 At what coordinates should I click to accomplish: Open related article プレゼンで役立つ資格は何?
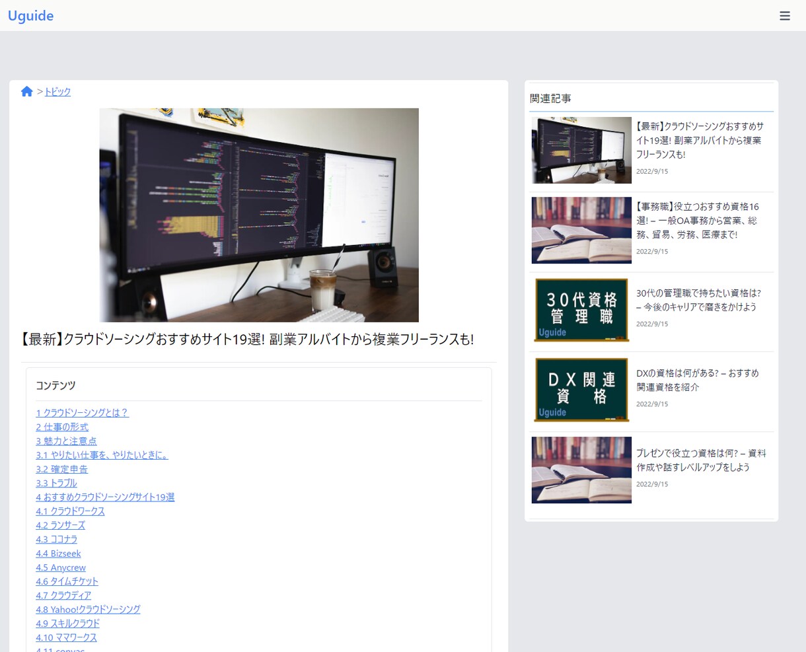[x=701, y=460]
